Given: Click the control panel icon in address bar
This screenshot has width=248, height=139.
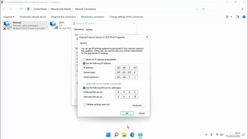Looking at the screenshot, I should click(28, 9).
